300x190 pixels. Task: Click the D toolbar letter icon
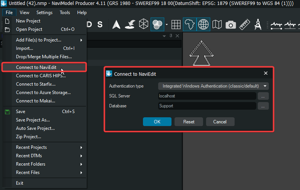(89, 24)
